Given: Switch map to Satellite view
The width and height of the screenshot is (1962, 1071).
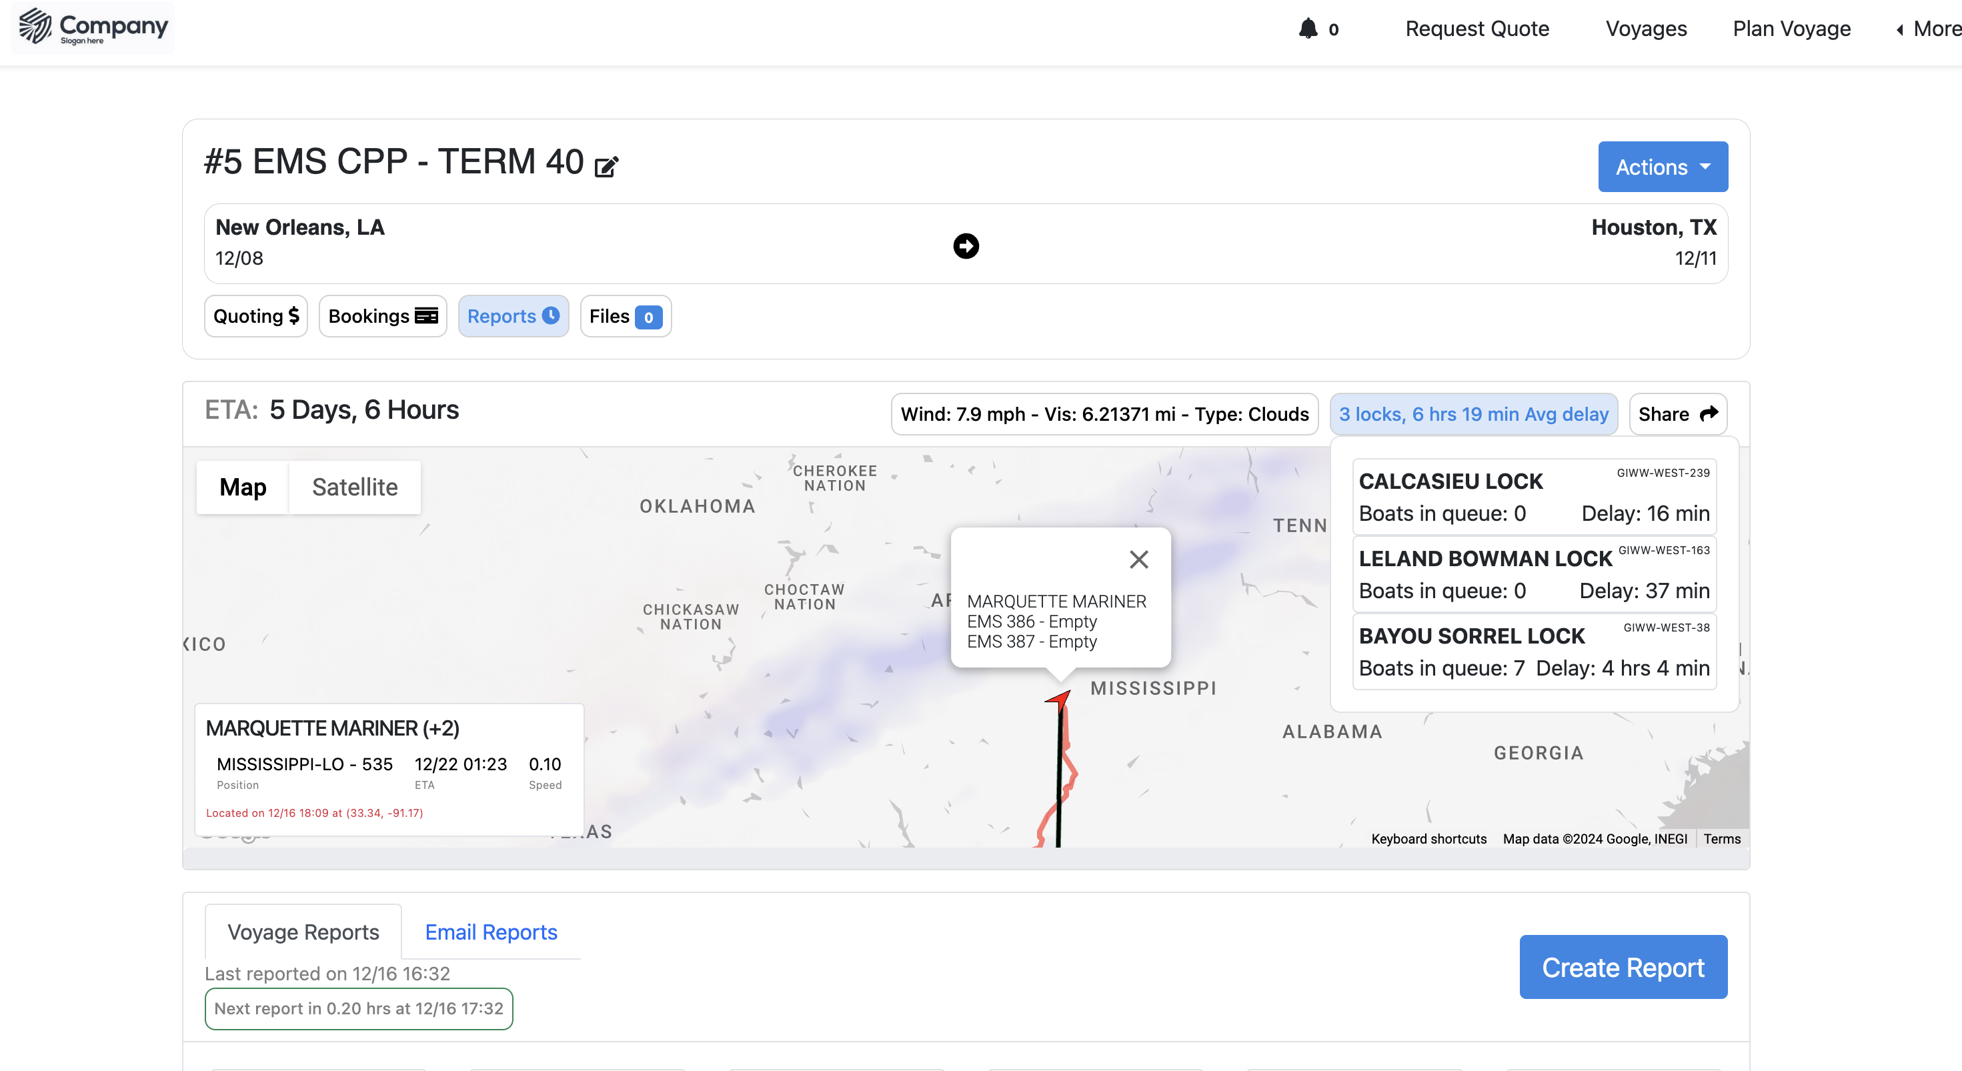Looking at the screenshot, I should coord(354,487).
